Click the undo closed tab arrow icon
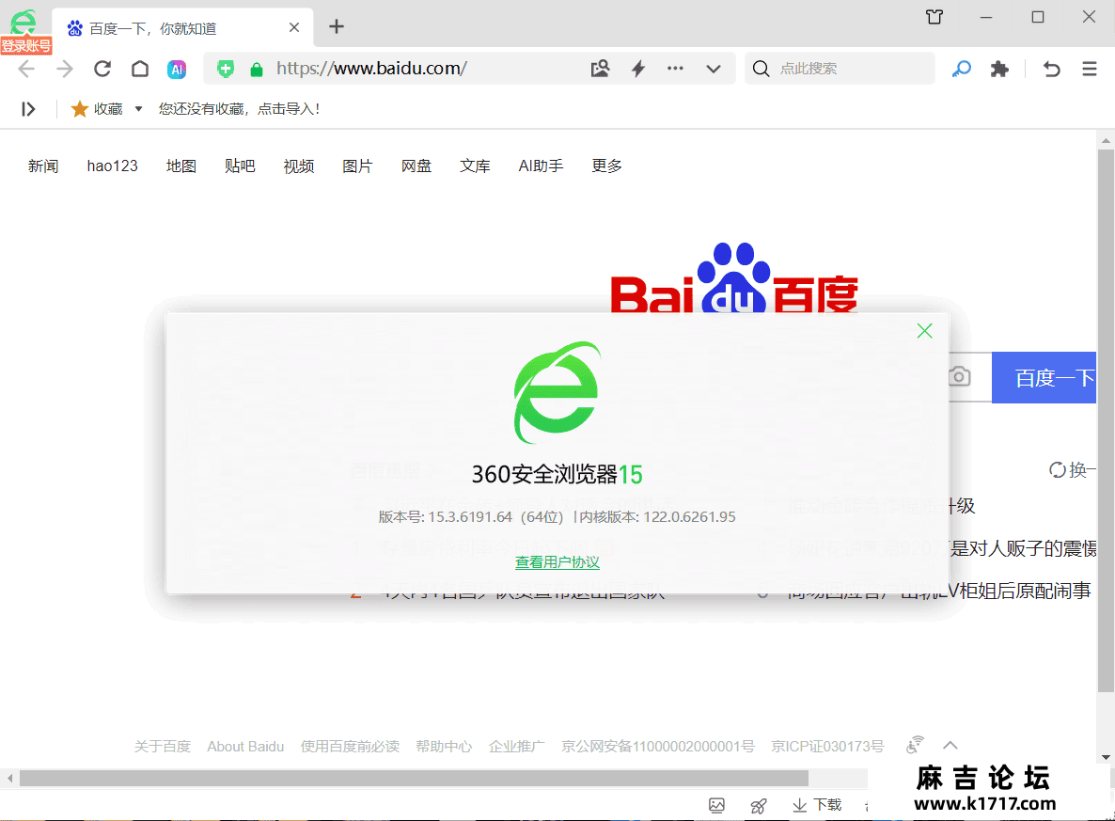1115x821 pixels. pyautogui.click(x=1052, y=69)
